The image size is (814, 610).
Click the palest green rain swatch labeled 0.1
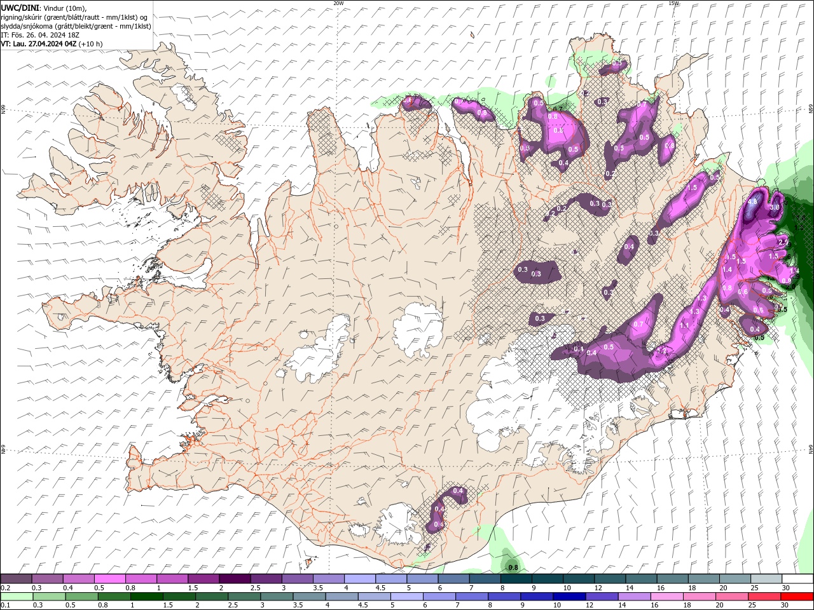click(17, 597)
